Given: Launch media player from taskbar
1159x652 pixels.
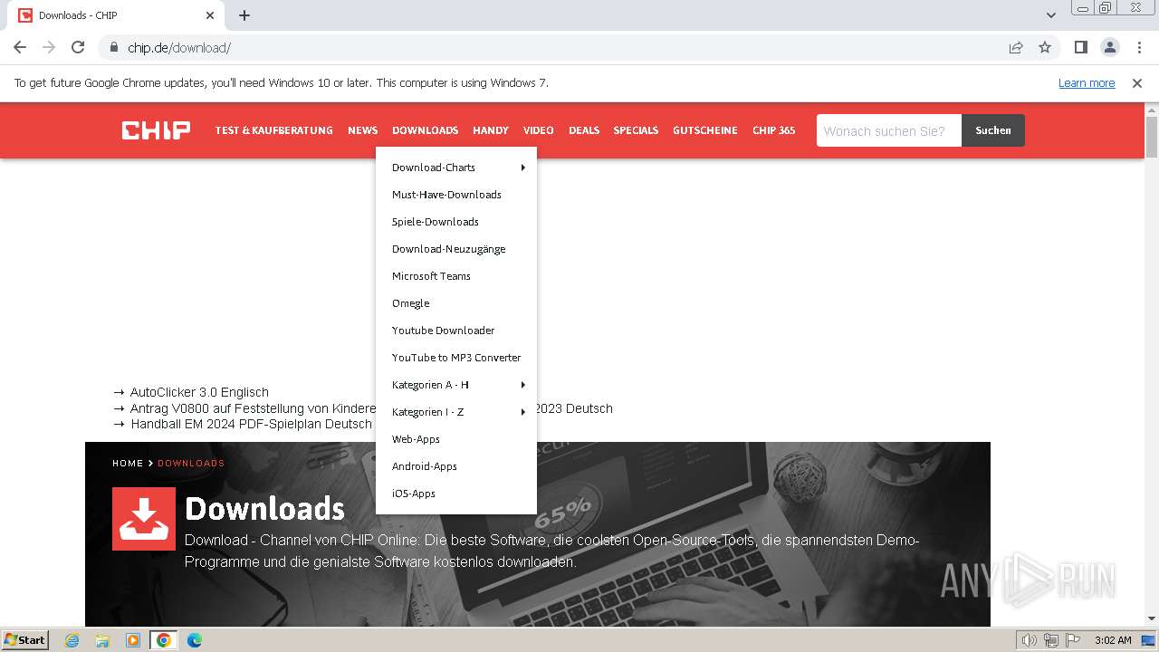Looking at the screenshot, I should 133,640.
